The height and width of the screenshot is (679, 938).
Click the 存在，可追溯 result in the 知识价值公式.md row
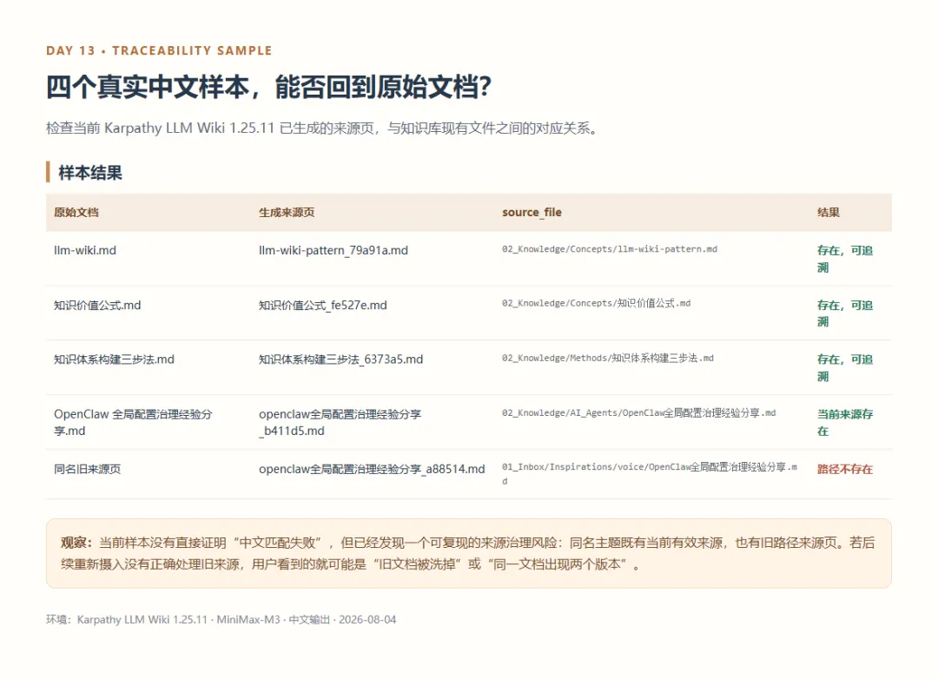coord(845,313)
